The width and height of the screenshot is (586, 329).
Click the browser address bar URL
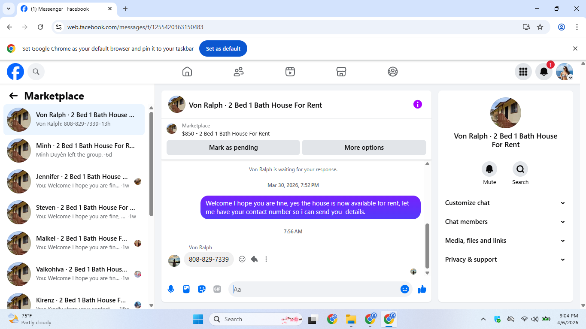click(135, 27)
